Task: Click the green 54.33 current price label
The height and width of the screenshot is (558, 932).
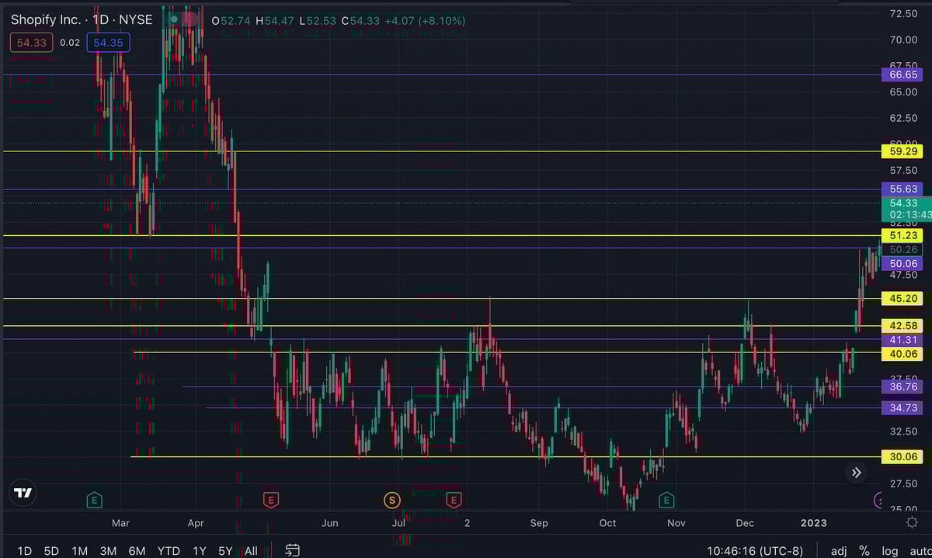Action: click(x=906, y=209)
